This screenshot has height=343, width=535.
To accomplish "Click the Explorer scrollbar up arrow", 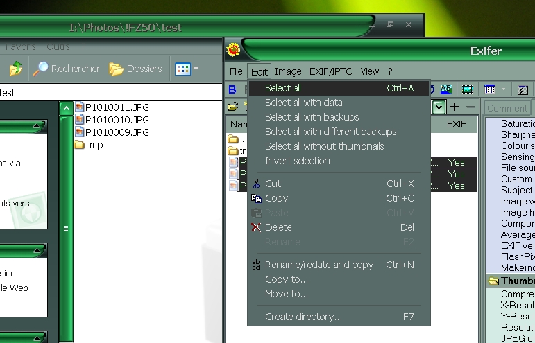I will (66, 108).
